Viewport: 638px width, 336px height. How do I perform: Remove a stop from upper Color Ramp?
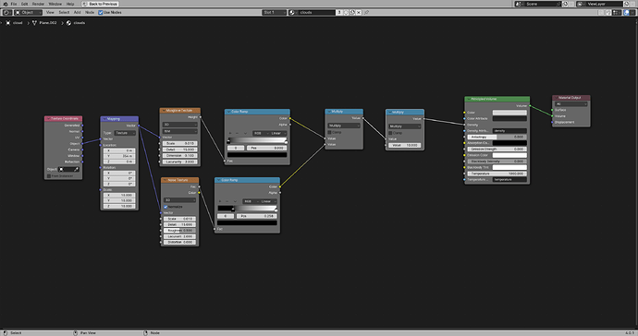pyautogui.click(x=238, y=133)
